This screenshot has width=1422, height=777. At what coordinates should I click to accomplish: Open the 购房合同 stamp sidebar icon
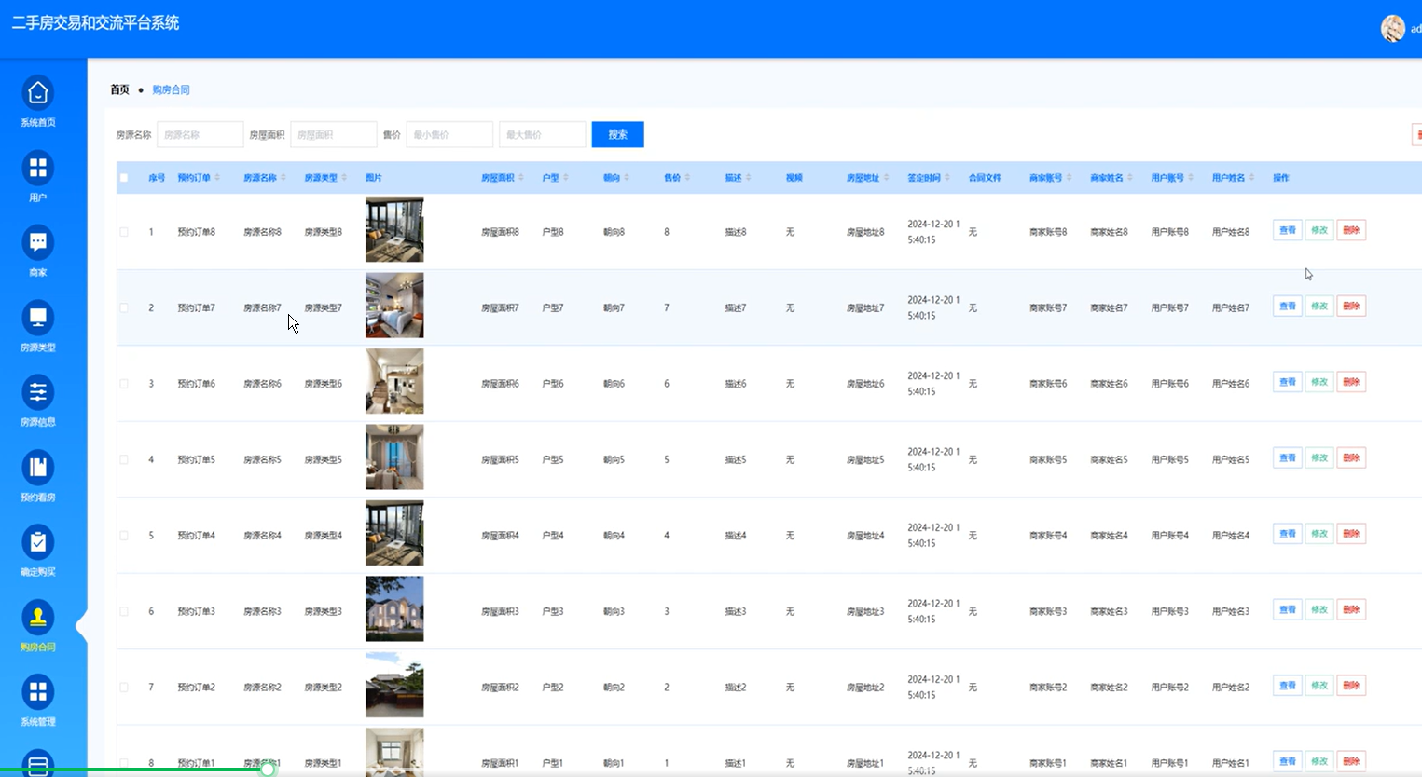click(38, 617)
